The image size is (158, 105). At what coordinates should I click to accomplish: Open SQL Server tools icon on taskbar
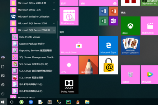pos(59,102)
